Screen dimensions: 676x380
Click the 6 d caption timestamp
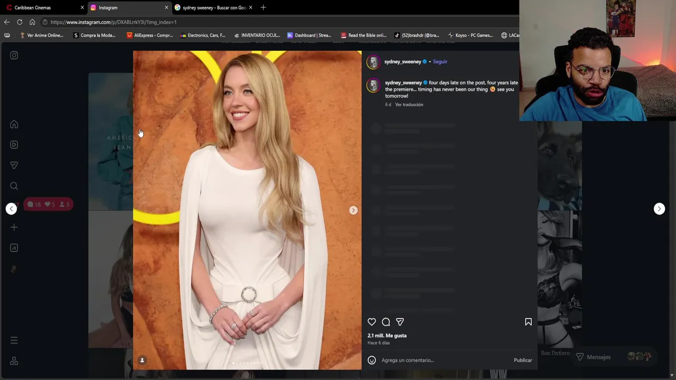click(388, 104)
